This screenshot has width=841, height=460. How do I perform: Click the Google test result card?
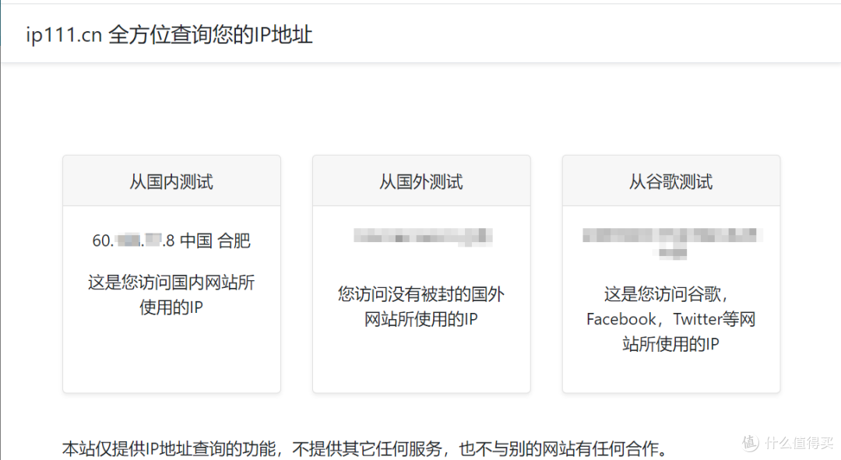pos(670,272)
